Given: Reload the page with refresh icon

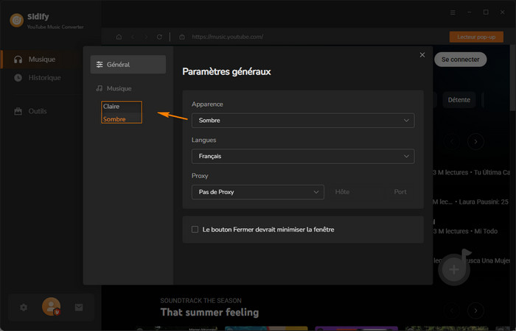Looking at the screenshot, I should coord(159,37).
